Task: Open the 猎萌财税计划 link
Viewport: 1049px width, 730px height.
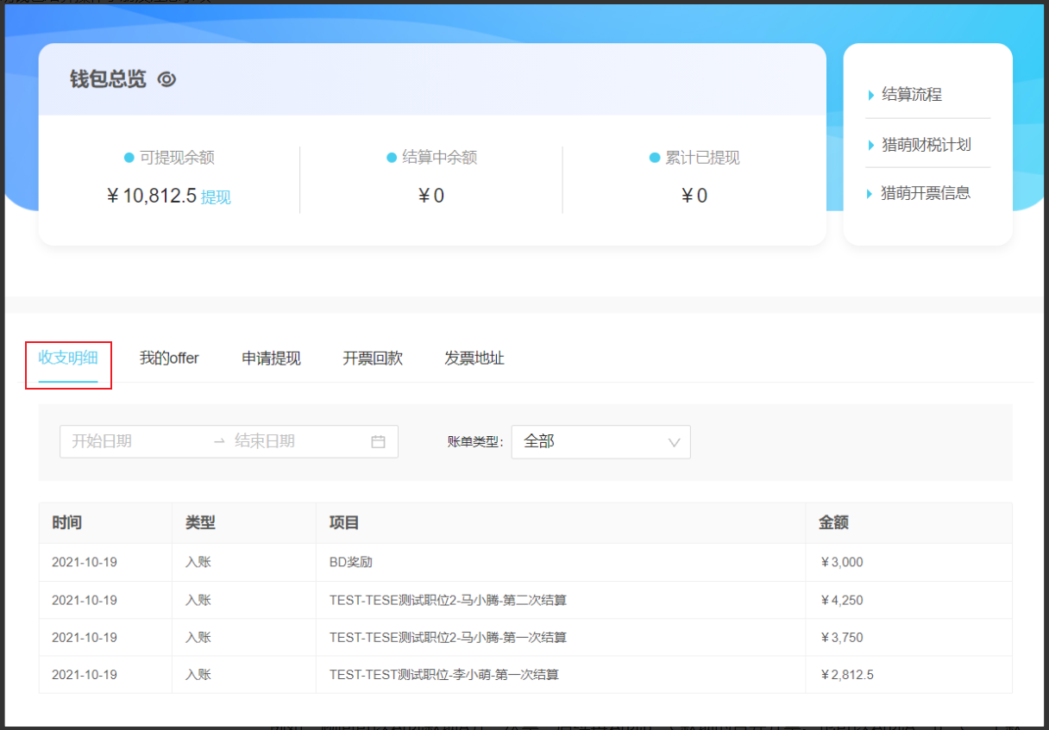Action: 927,144
